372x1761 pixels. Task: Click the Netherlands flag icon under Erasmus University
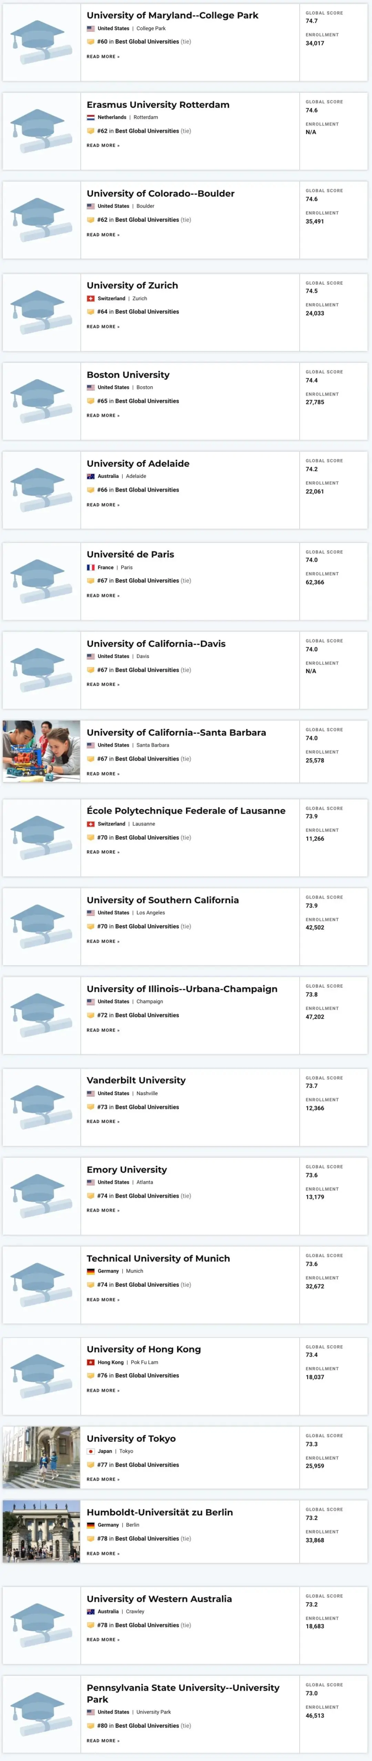(x=90, y=117)
